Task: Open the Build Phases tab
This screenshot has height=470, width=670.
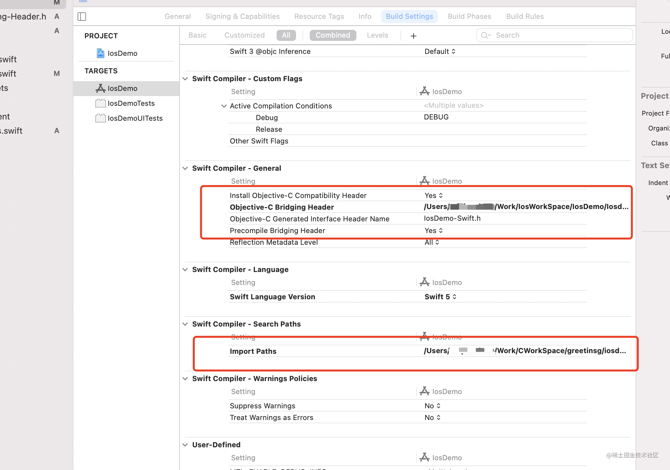Action: tap(469, 17)
